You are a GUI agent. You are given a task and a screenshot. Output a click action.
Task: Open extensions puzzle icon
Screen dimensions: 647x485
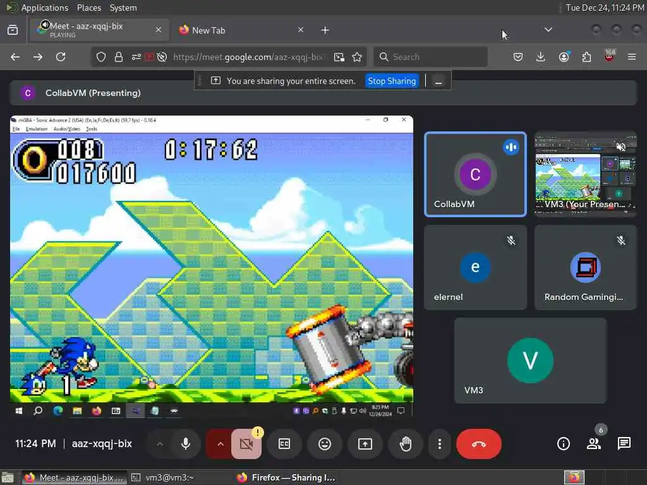586,57
